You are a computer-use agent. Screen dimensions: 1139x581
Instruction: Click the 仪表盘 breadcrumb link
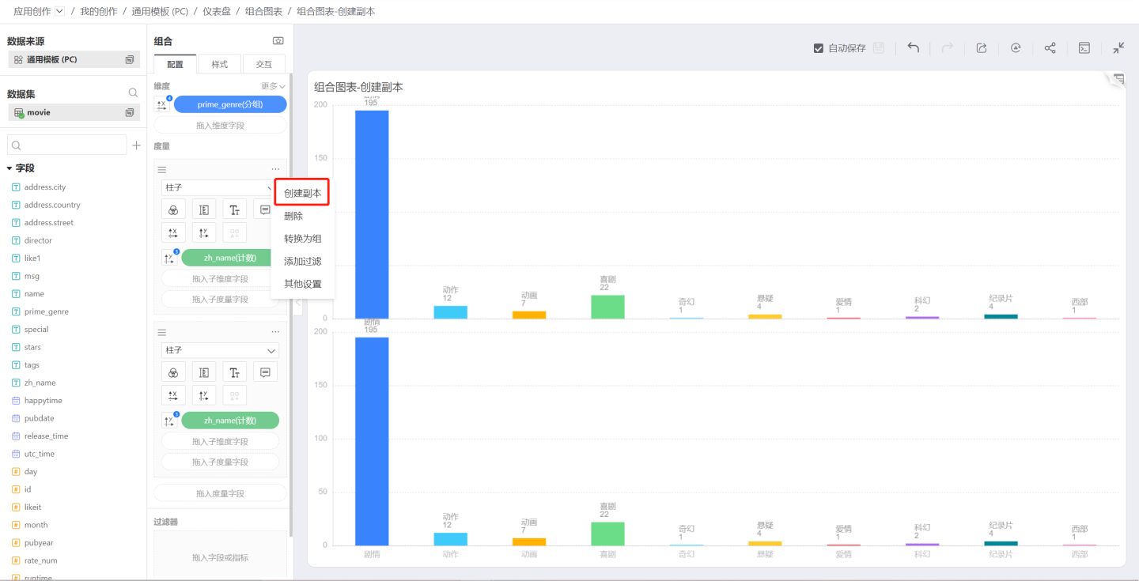coord(217,11)
